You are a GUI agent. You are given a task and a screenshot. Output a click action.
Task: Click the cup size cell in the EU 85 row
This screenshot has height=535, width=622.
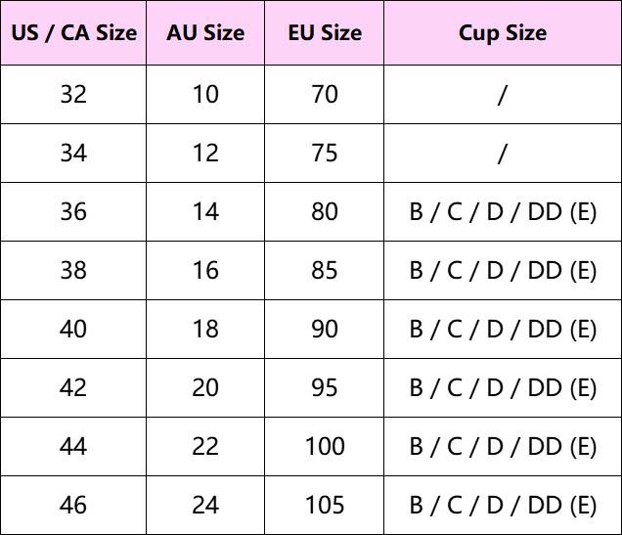[x=503, y=271]
